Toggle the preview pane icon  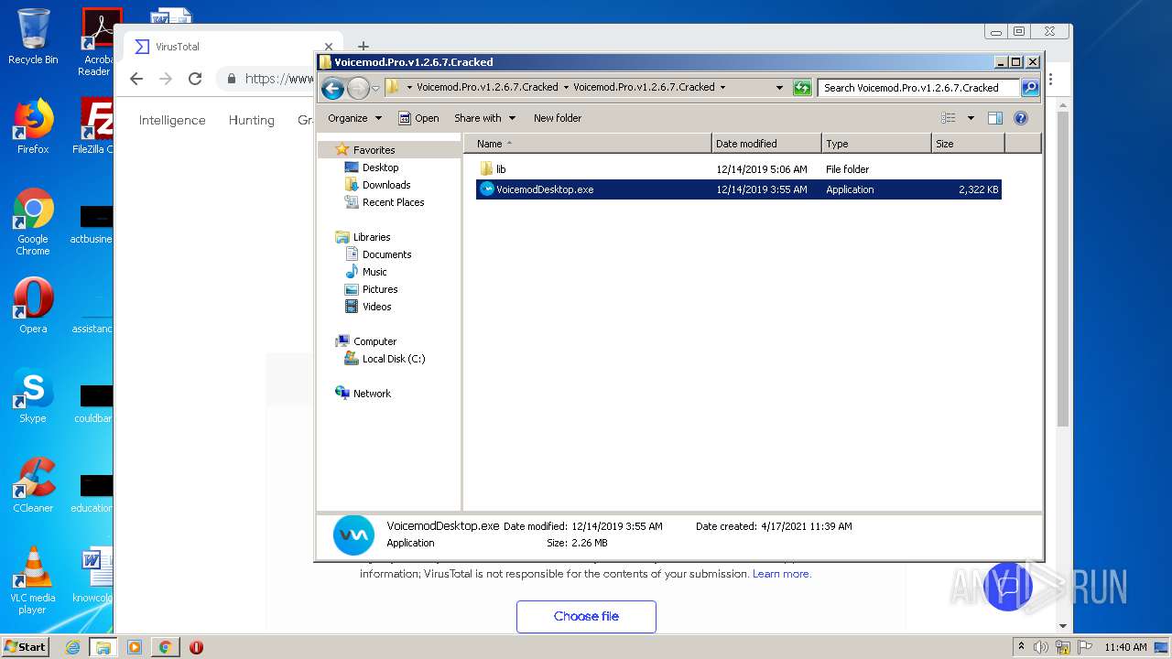995,118
